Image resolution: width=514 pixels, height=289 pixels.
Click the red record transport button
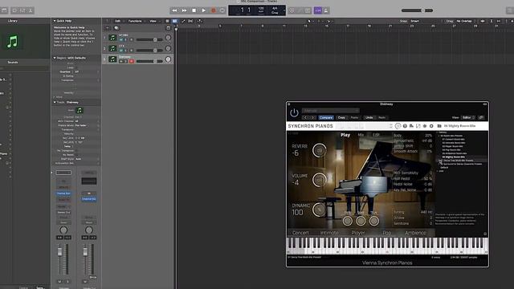214,10
